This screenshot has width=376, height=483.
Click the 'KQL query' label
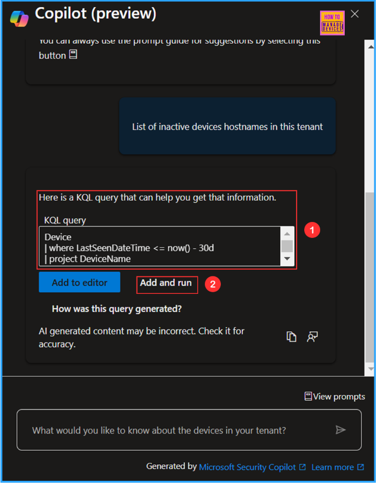click(x=65, y=220)
